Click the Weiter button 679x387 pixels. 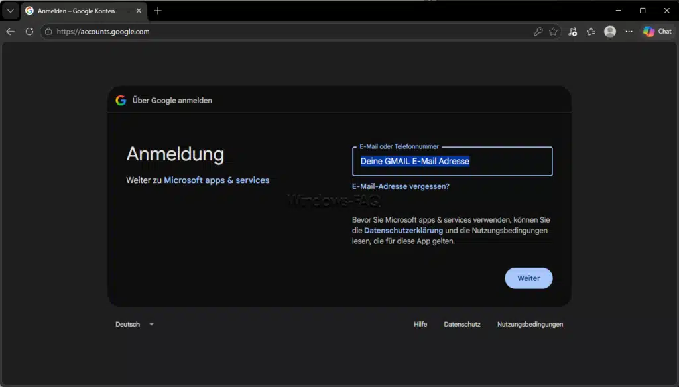point(528,278)
